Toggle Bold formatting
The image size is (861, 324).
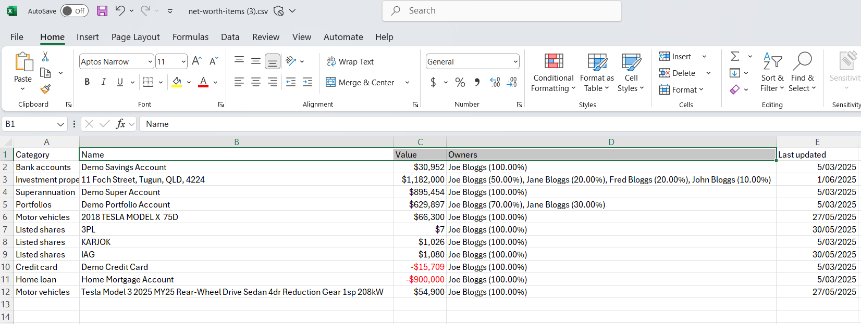87,82
